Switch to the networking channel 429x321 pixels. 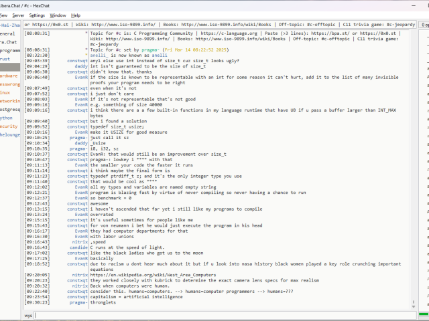pos(11,100)
